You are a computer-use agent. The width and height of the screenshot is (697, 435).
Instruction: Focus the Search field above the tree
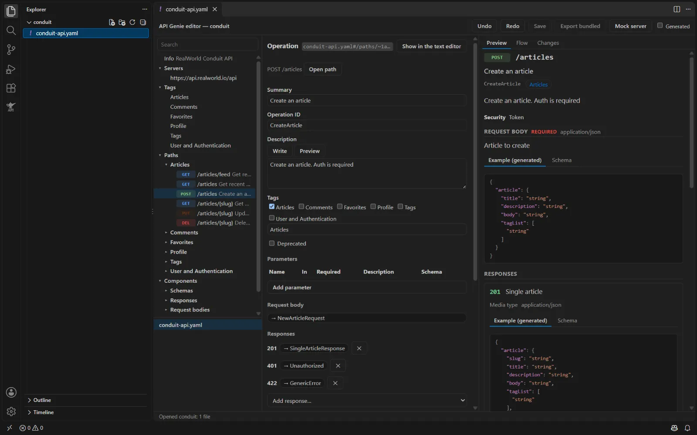tap(207, 44)
